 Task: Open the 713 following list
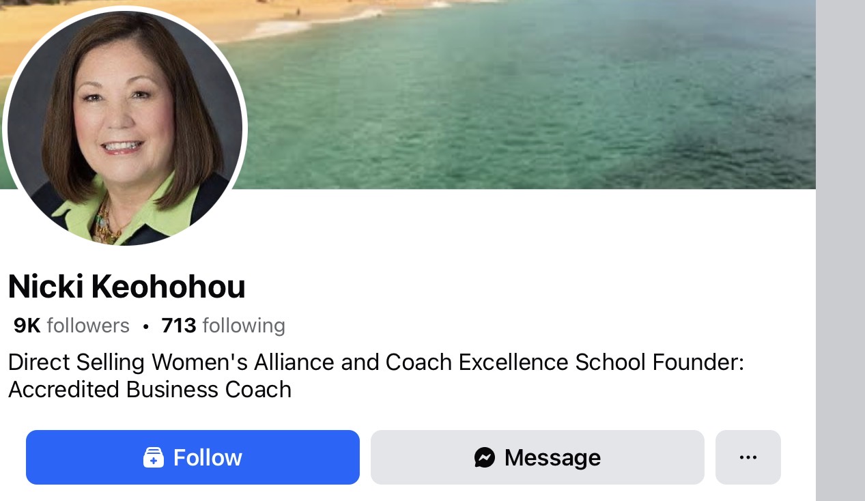pyautogui.click(x=223, y=326)
